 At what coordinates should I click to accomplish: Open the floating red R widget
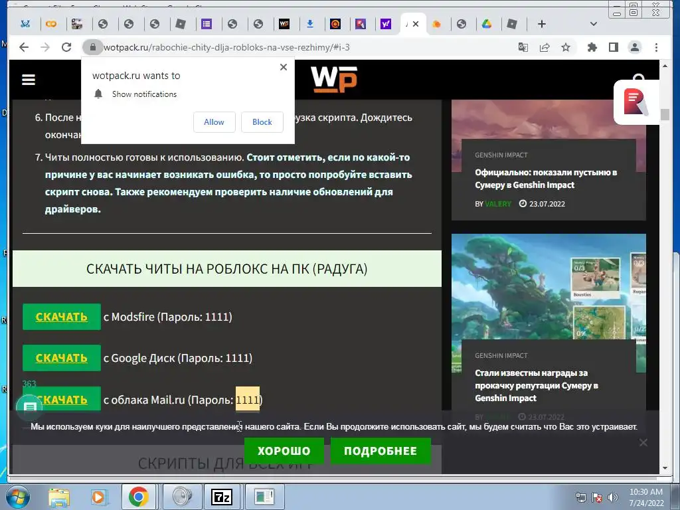coord(636,102)
